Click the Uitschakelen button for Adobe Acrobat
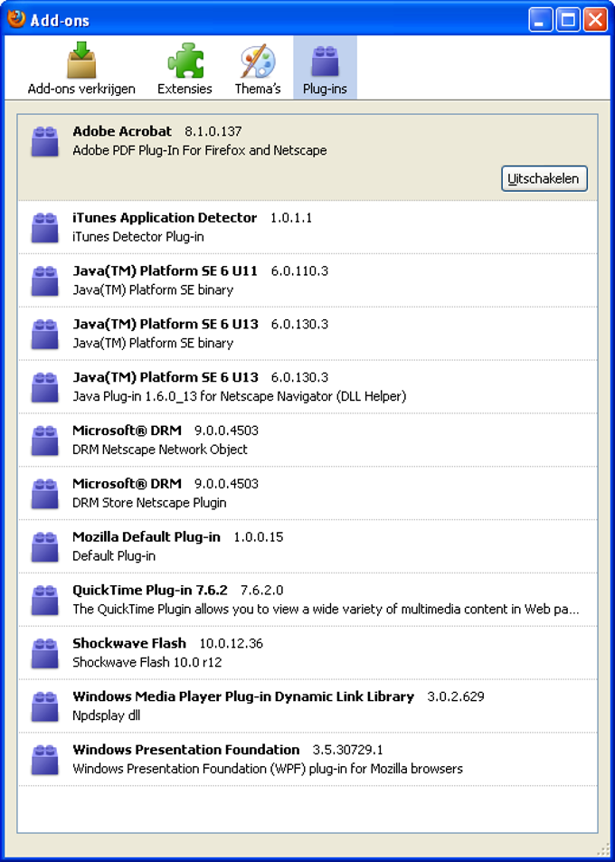The height and width of the screenshot is (862, 615). [x=544, y=179]
